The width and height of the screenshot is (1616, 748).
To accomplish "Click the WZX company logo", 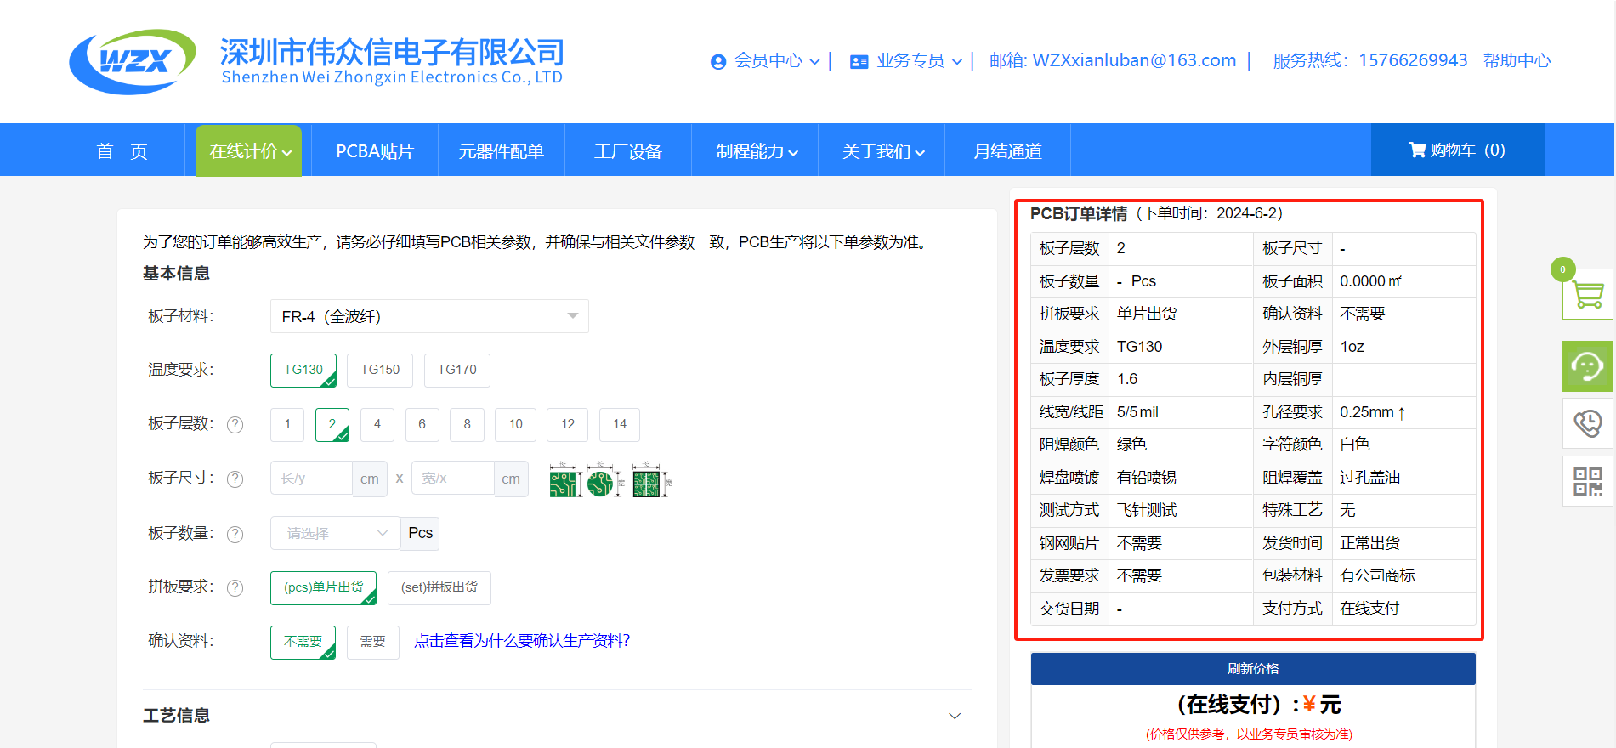I will tap(133, 61).
